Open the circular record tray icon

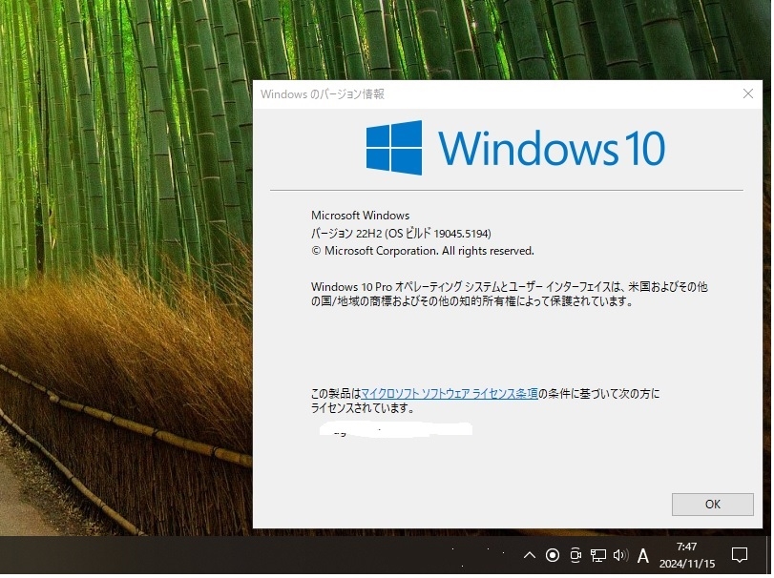553,555
